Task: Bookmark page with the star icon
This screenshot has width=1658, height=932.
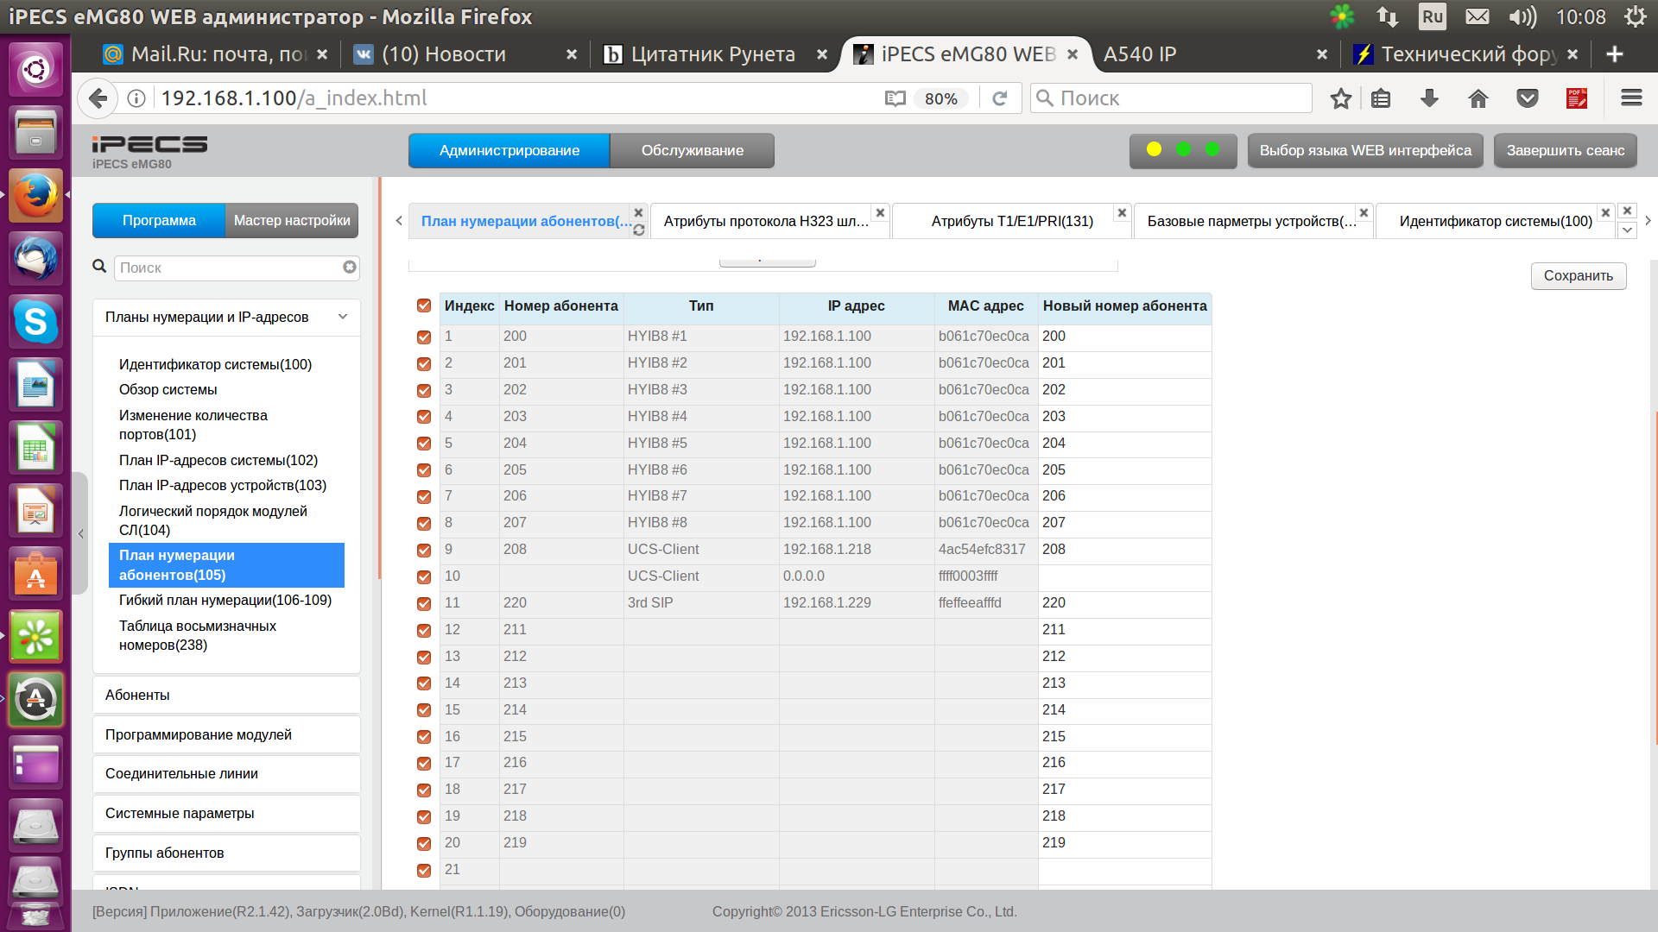Action: (1340, 98)
